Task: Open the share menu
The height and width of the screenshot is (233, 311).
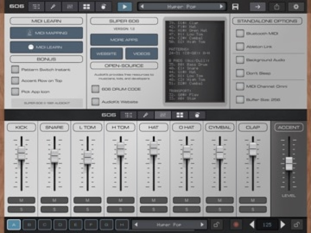Action: (x=277, y=7)
